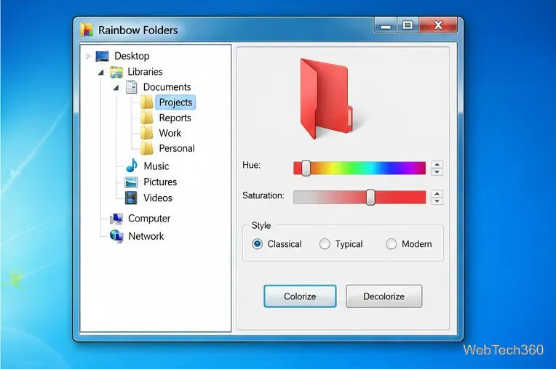
Task: Click the Desktop monitor icon in tree
Action: pos(103,56)
